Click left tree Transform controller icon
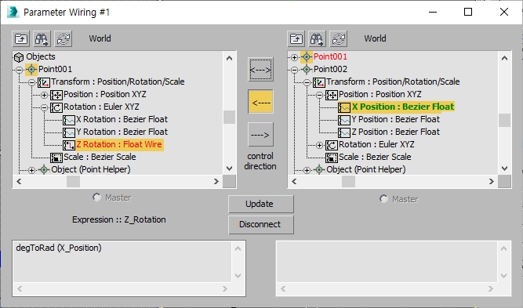 [x=44, y=82]
